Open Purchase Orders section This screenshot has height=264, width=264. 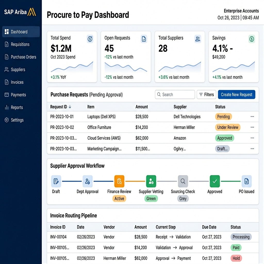click(20, 57)
